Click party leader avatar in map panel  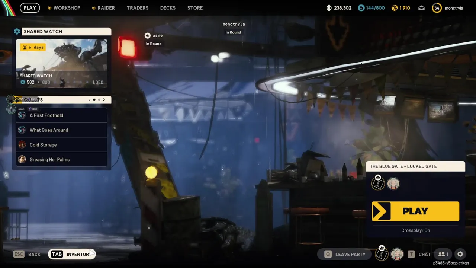378,183
